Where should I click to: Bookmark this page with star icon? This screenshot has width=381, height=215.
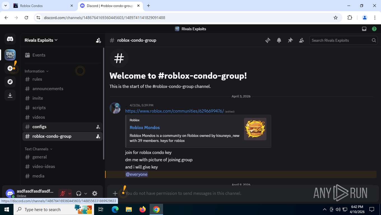(336, 18)
